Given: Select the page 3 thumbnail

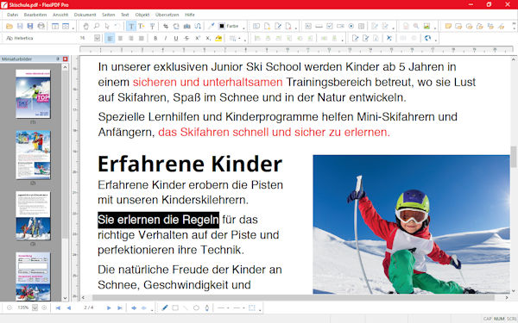Looking at the screenshot, I should (33, 215).
